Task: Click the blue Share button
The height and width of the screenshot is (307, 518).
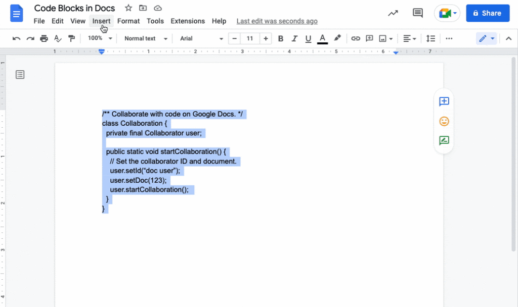Action: pos(487,13)
